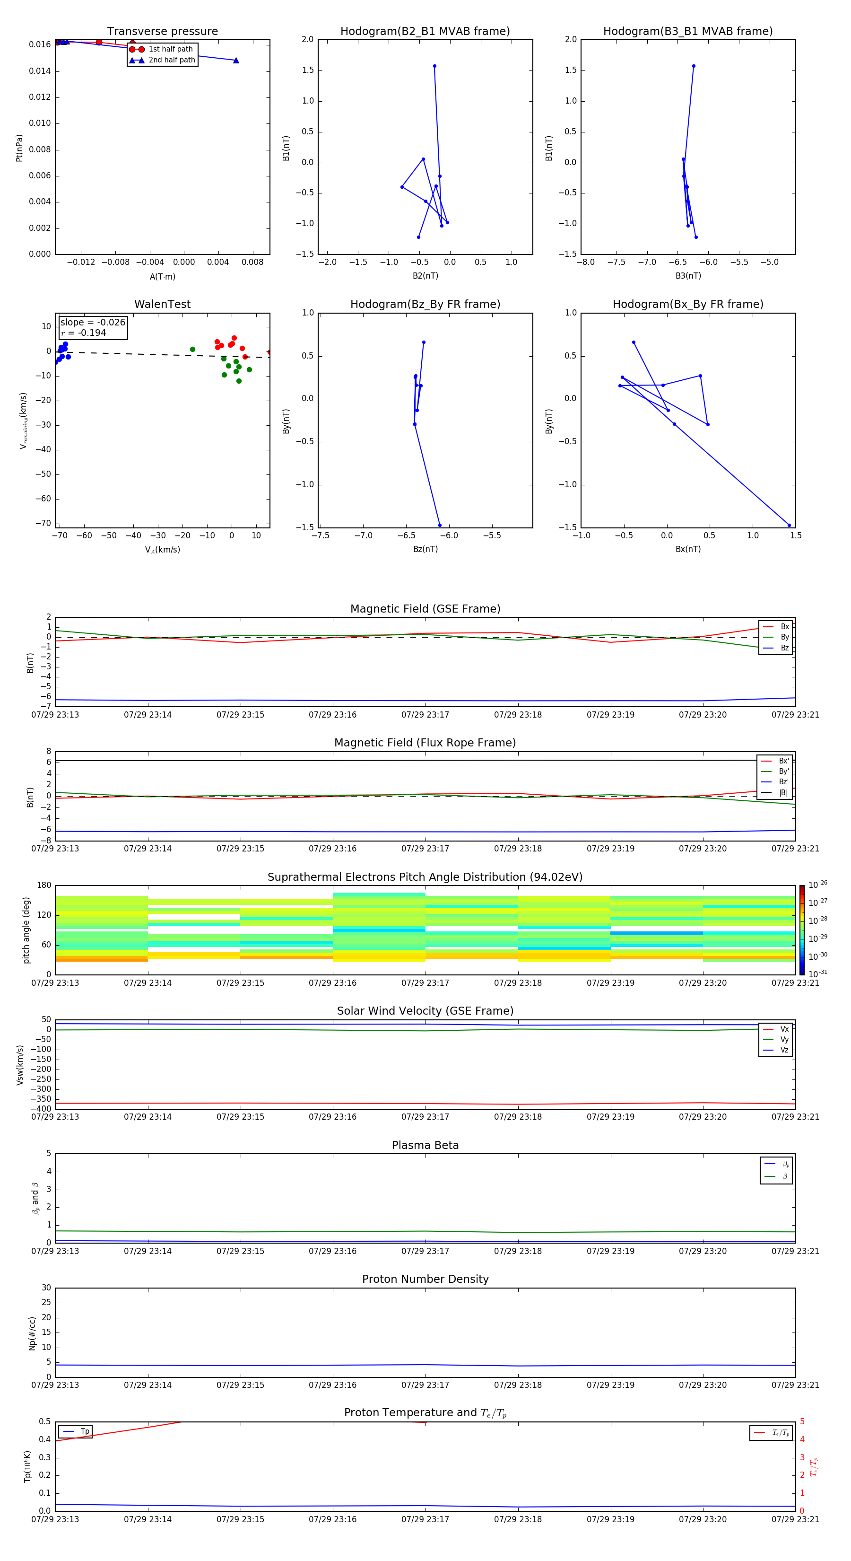The width and height of the screenshot is (851, 1561).
Task: Click the 'VA(km/s)' x-axis label of WalenTest
Action: click(x=162, y=550)
